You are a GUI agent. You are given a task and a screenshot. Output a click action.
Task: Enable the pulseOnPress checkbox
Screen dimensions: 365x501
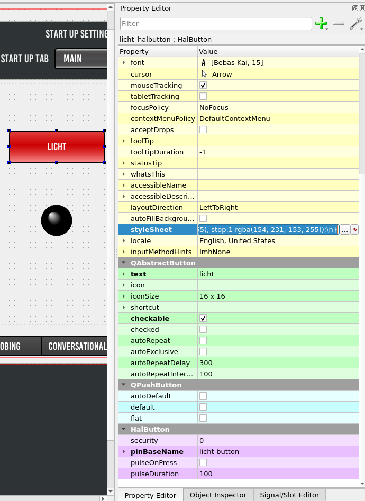[203, 462]
